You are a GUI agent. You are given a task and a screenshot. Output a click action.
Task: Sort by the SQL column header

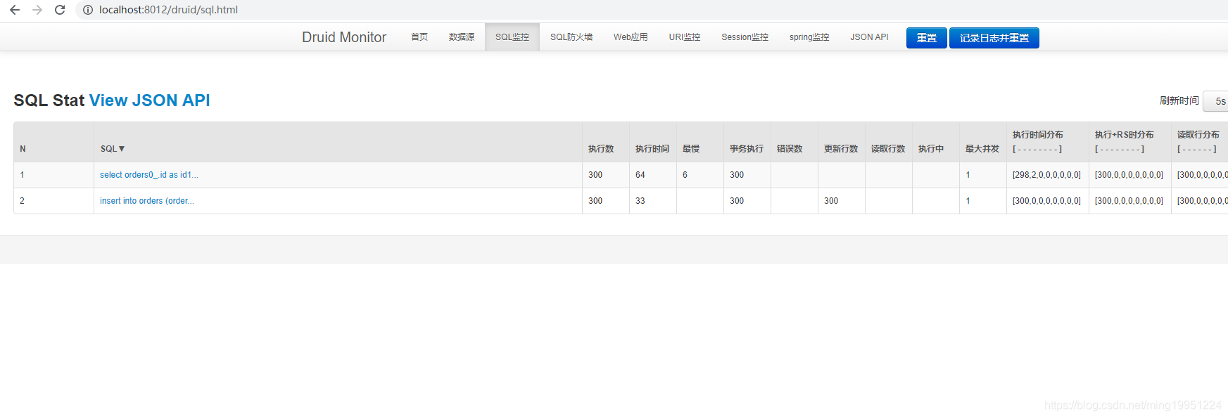pos(113,149)
